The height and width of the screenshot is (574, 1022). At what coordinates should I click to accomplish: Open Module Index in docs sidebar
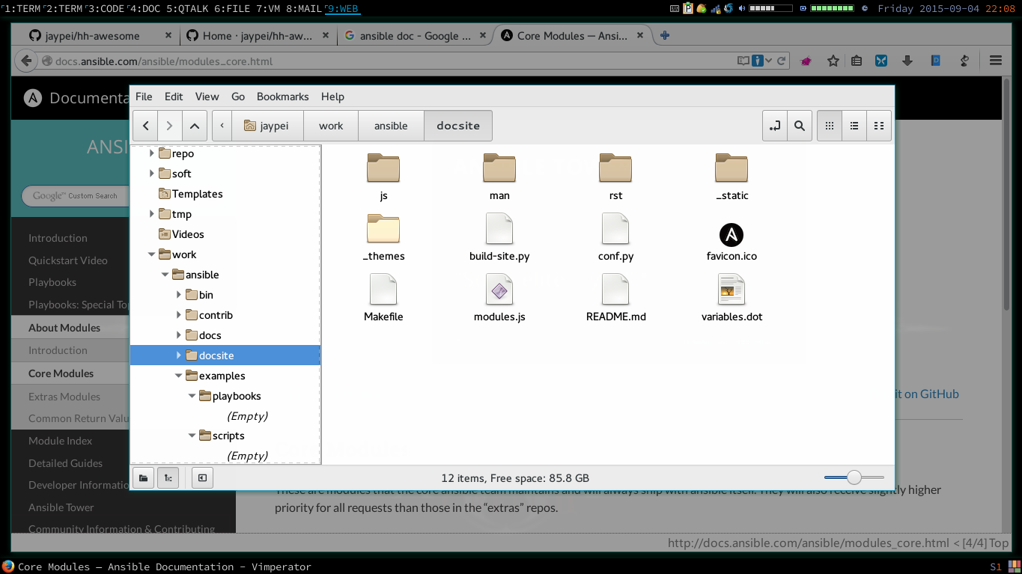(61, 441)
